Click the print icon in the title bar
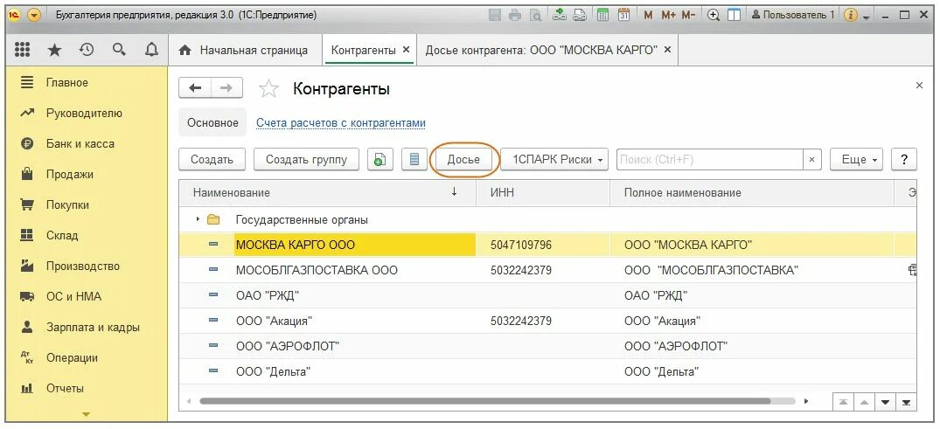 coord(515,16)
